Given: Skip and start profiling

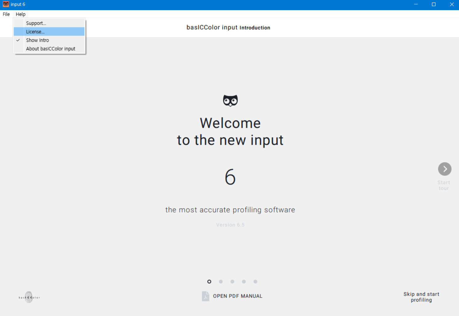Looking at the screenshot, I should click(421, 297).
